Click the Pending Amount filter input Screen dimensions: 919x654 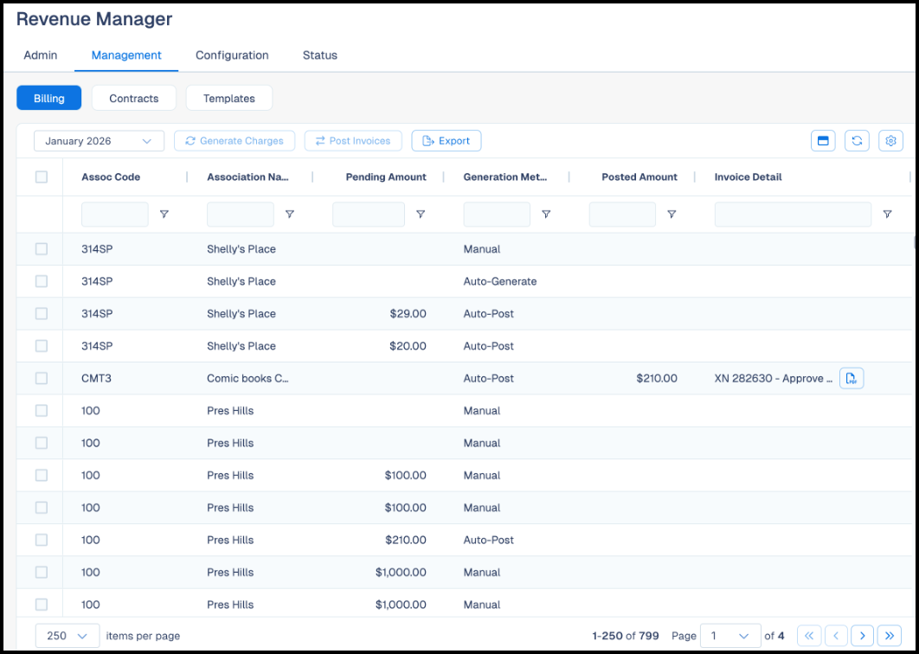point(369,215)
